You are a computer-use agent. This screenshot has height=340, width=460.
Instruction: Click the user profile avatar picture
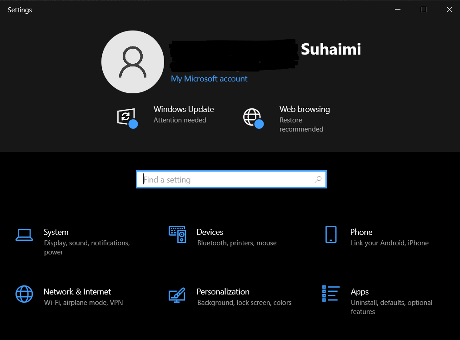(133, 62)
